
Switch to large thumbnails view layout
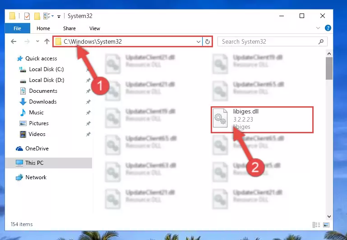(x=326, y=225)
